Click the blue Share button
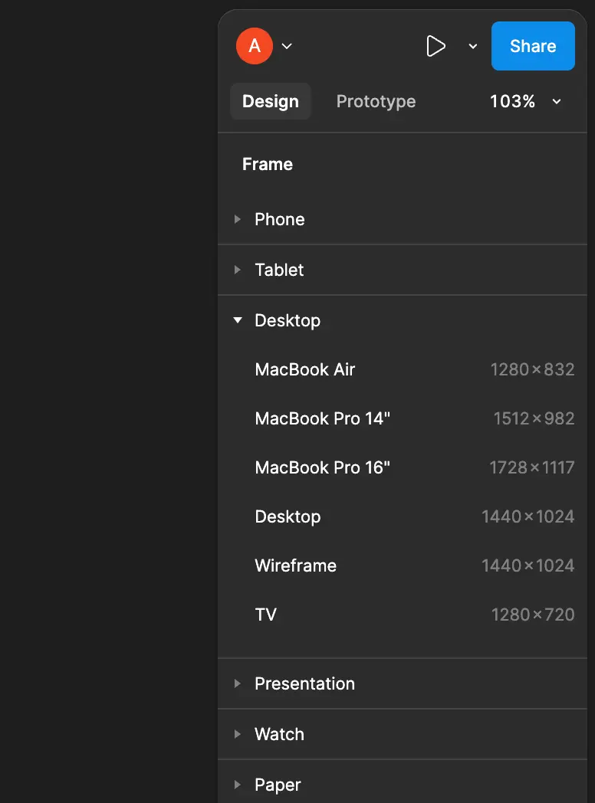Viewport: 595px width, 803px height. coord(533,46)
